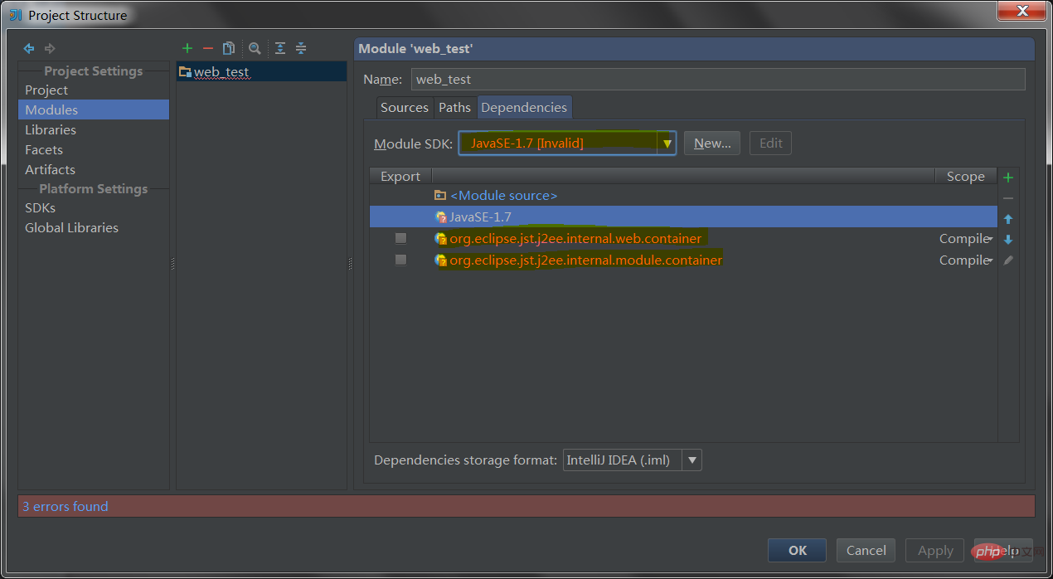Click the web_test module folder icon
This screenshot has width=1053, height=579.
click(x=185, y=72)
